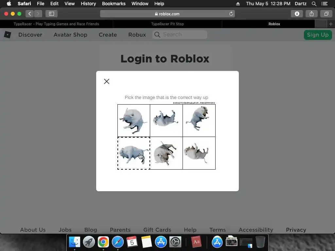The height and width of the screenshot is (251, 335).
Task: Open the About Us footer link
Action: click(x=33, y=230)
